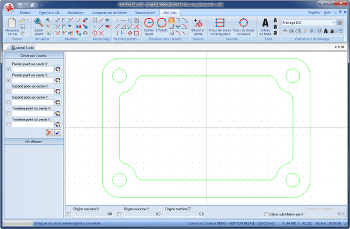Enable Second point sur cercle X checkbox

coord(9,91)
